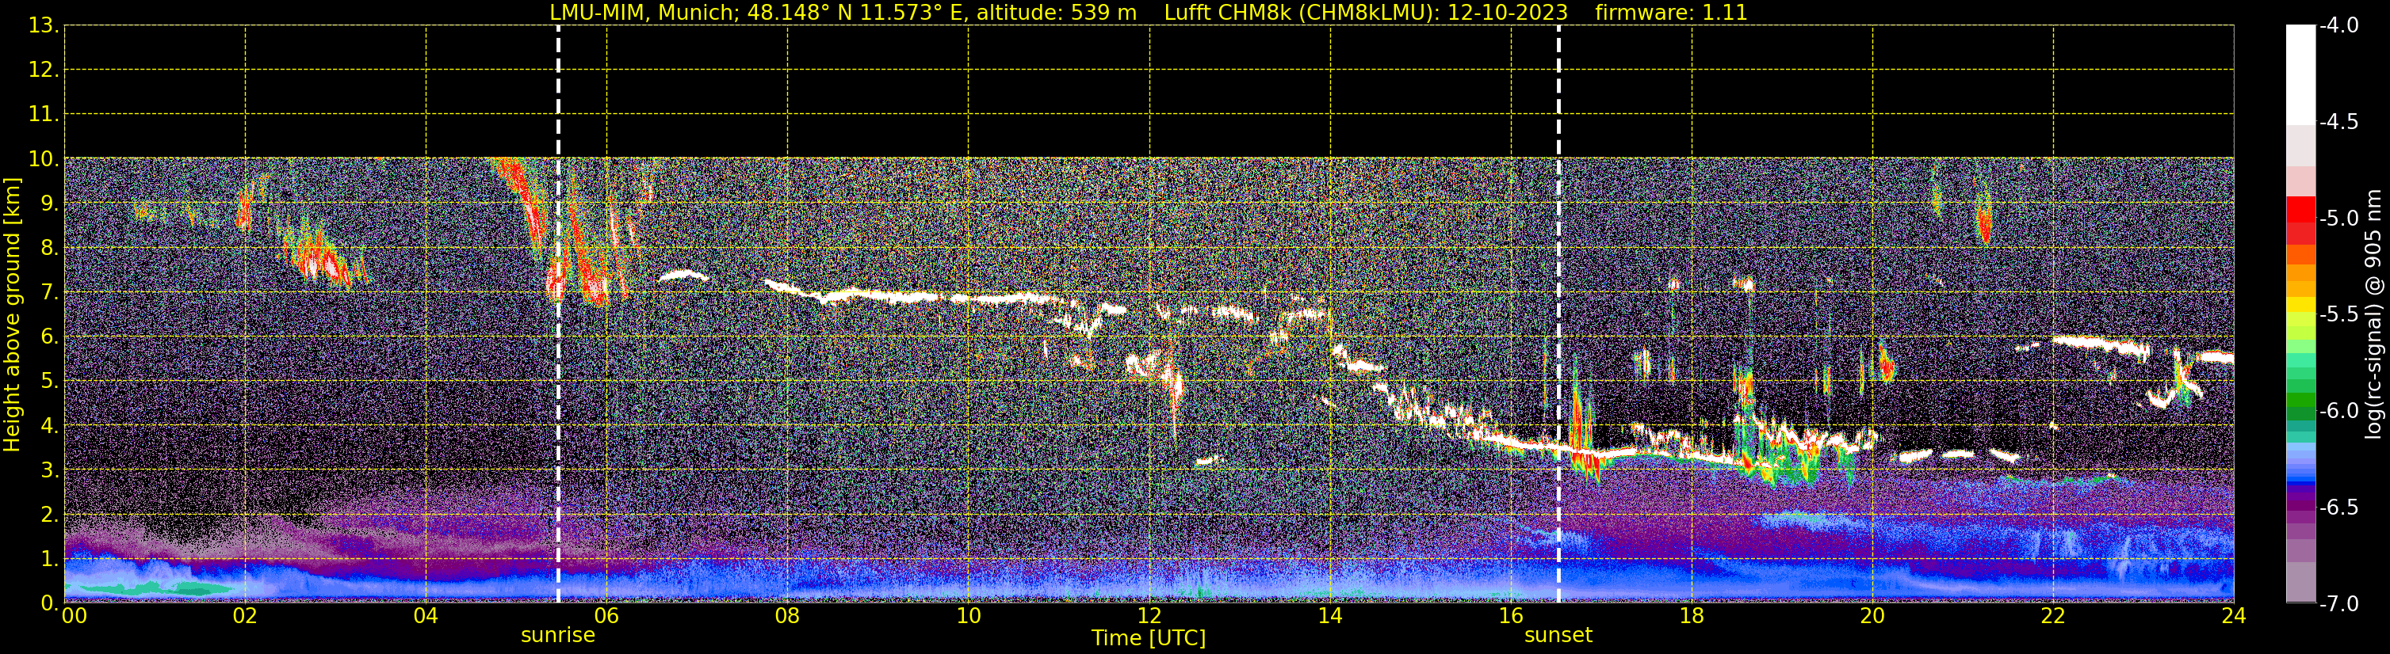This screenshot has width=2390, height=654.
Task: Click the '11.' height axis tick label
Action: (43, 115)
